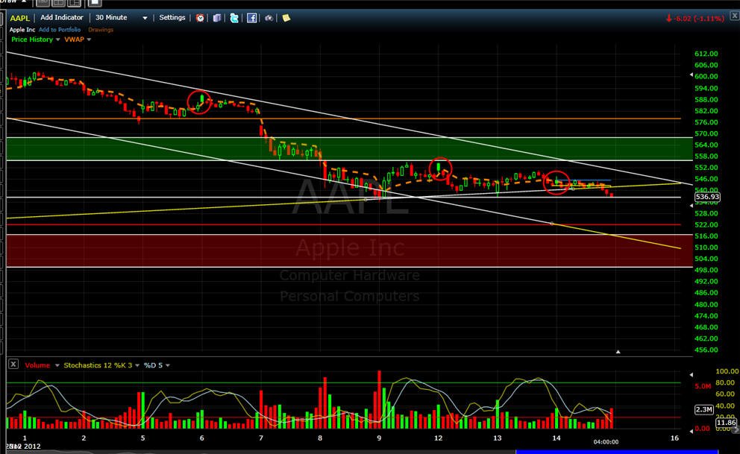Toggle the Drawings link
The image size is (740, 454).
tap(101, 29)
